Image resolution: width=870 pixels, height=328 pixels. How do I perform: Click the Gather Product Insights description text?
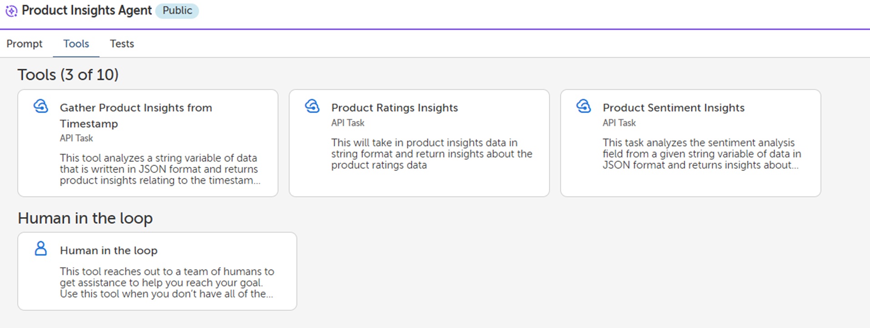tap(160, 169)
